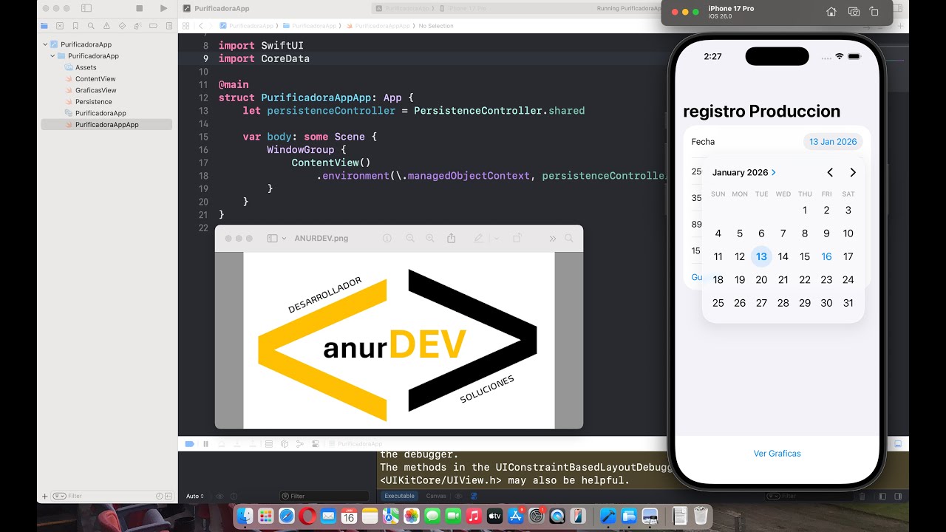Open the related items grid button
This screenshot has height=532, width=946.
coord(186,26)
